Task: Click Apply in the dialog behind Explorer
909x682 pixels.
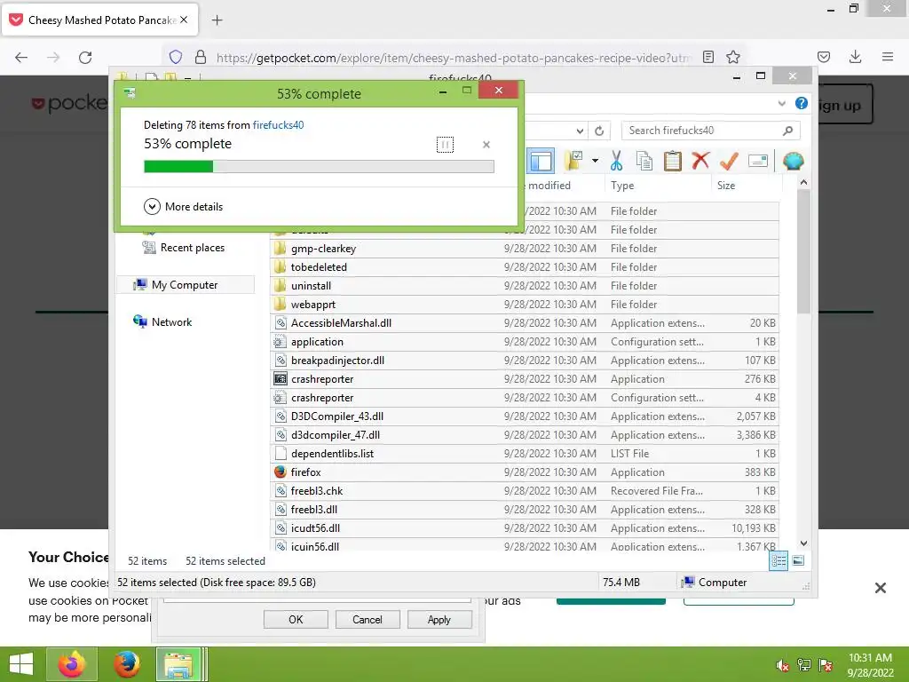Action: (439, 619)
